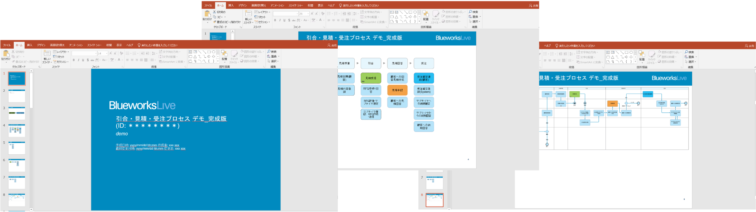
Task: Click the Search (検索) magnifier in the right window
Action: coord(687,52)
